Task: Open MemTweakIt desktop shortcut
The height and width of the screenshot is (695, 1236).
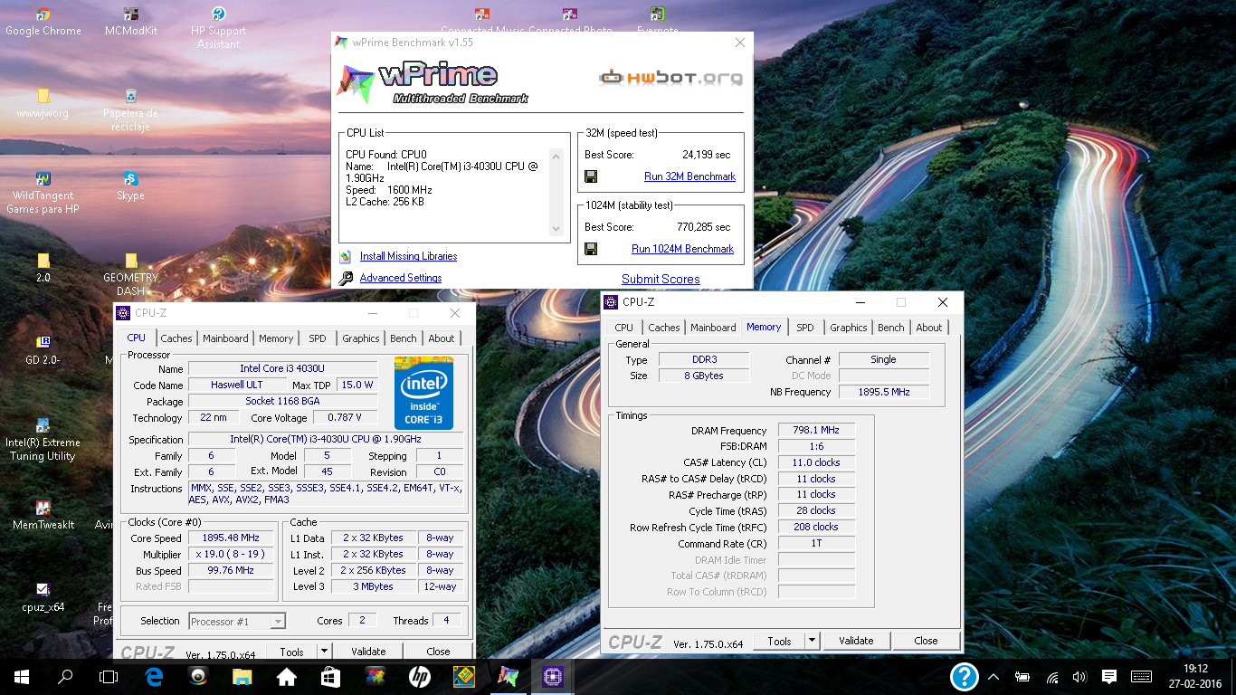Action: 43,515
